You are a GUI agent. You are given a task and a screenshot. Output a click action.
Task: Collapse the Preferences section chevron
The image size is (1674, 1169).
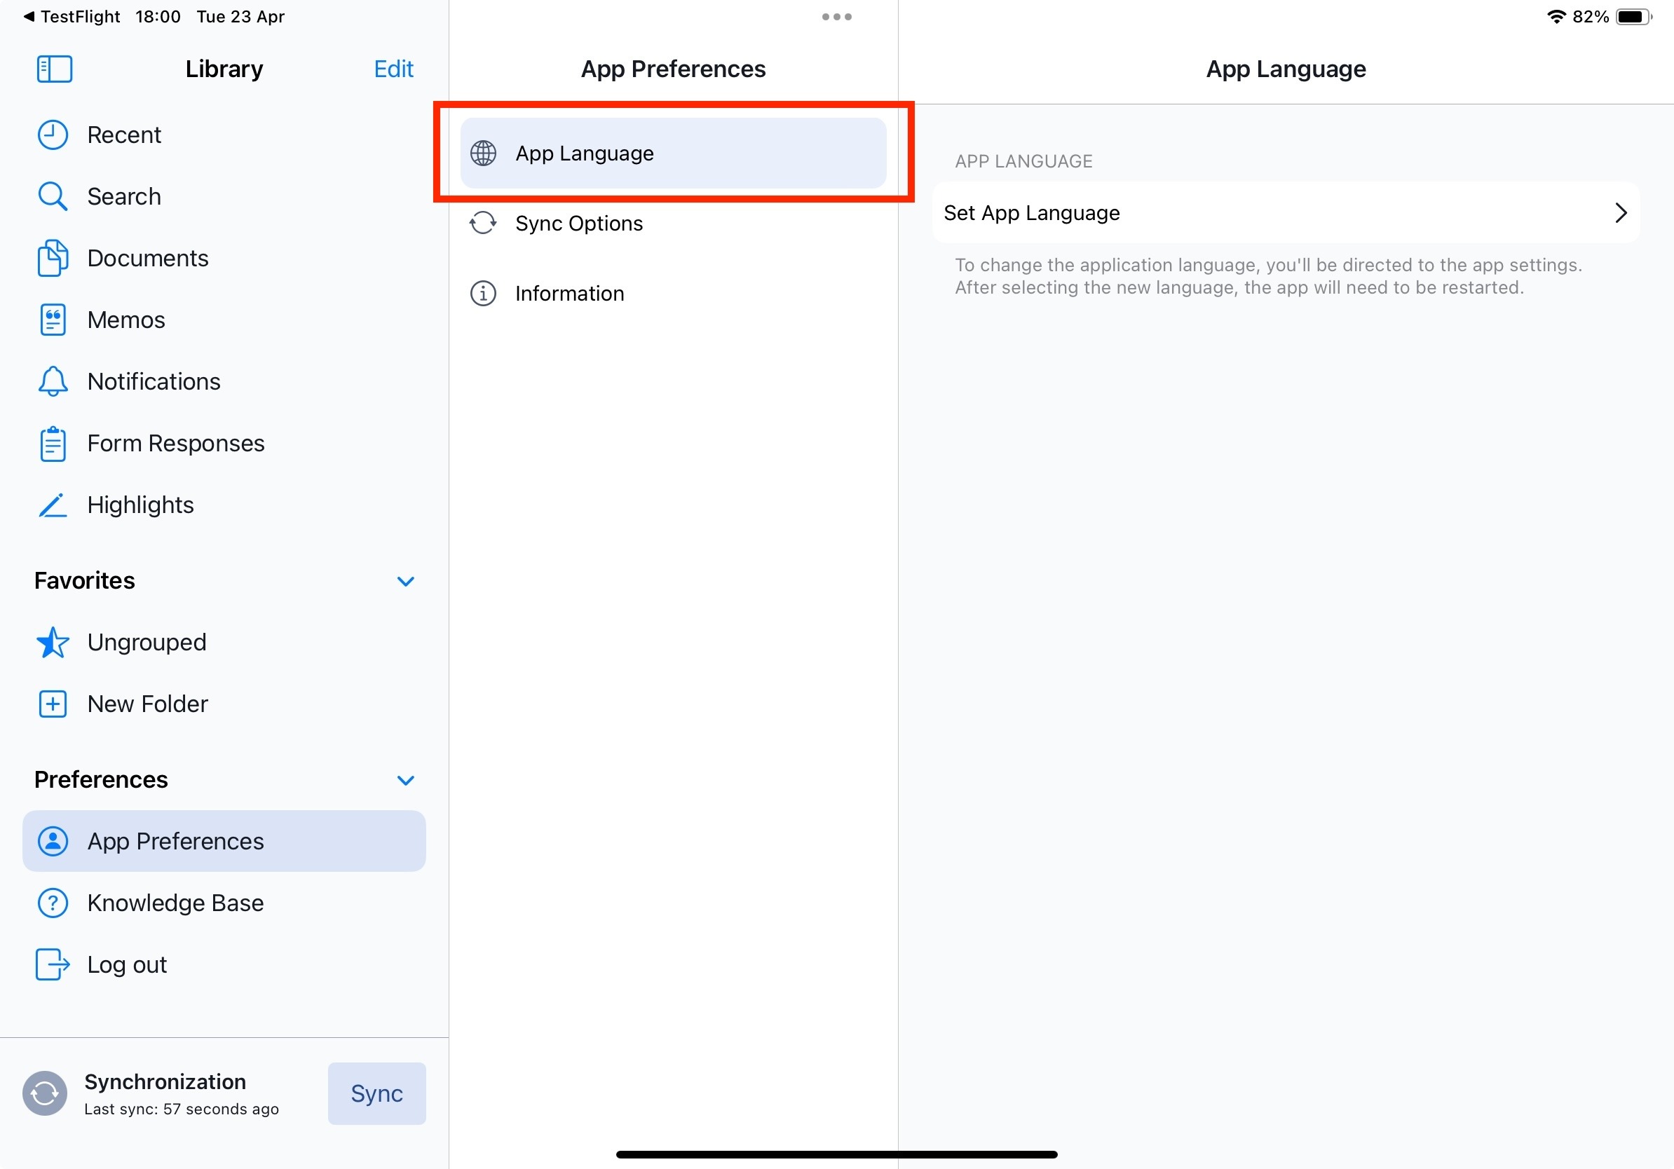coord(405,780)
